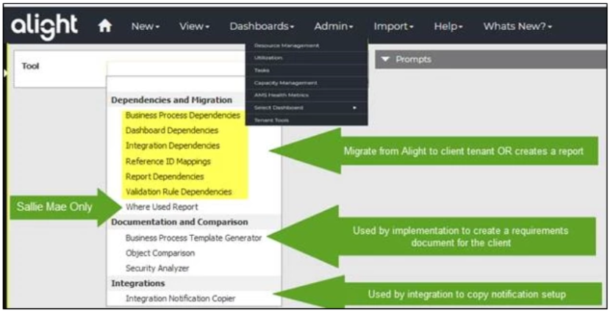Select Business Process Template Generator option
This screenshot has height=313, width=616.
193,238
